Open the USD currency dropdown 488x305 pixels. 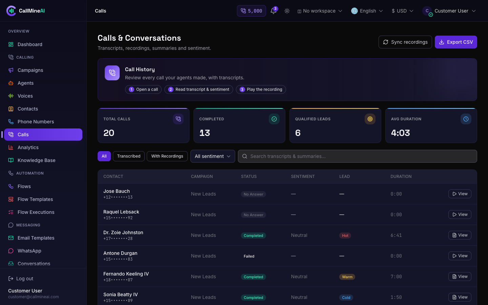tap(403, 11)
